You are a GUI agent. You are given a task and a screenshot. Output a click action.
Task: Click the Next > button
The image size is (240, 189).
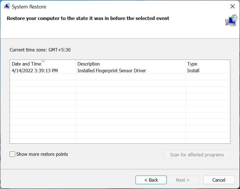point(182,180)
